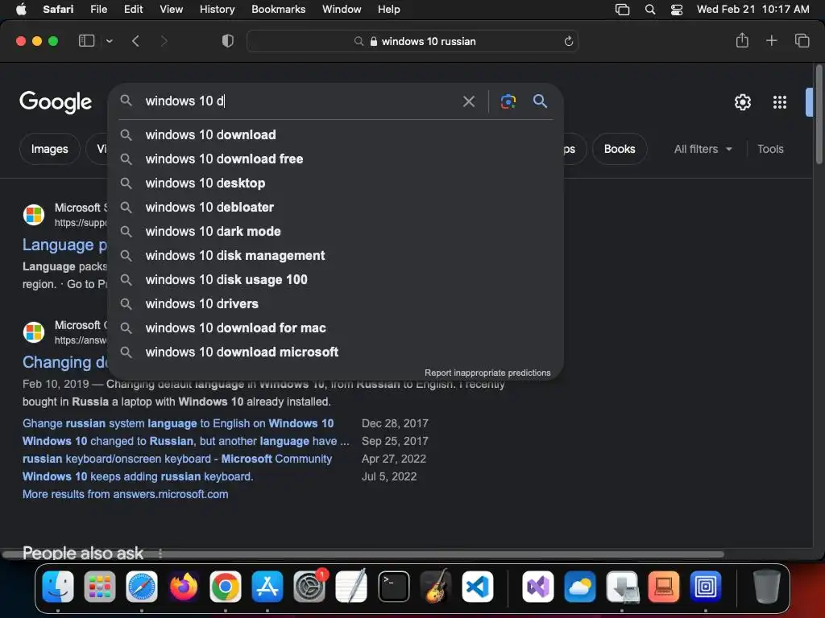Open Control Center in menu bar
Screen dimensions: 825x618
(x=677, y=10)
